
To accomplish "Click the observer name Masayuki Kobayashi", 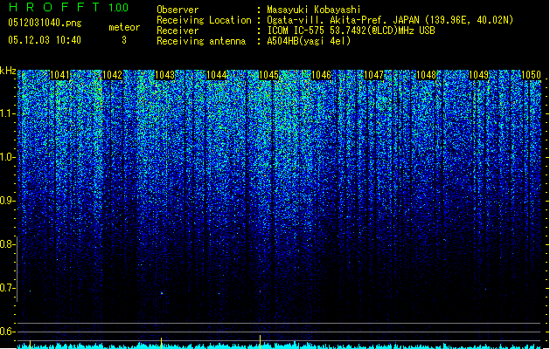I will point(314,10).
